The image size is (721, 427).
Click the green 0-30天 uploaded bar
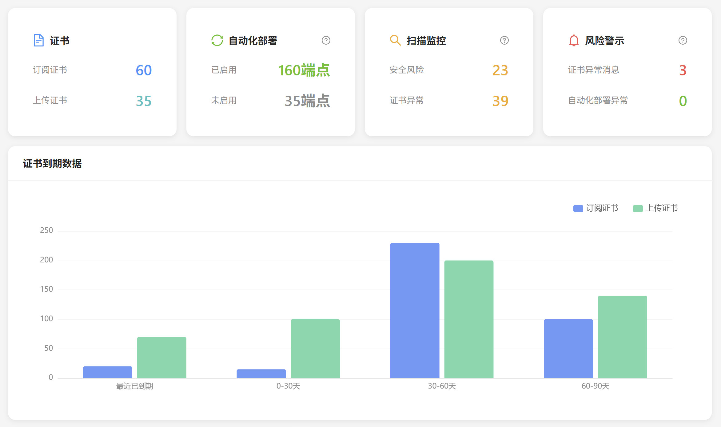(315, 349)
